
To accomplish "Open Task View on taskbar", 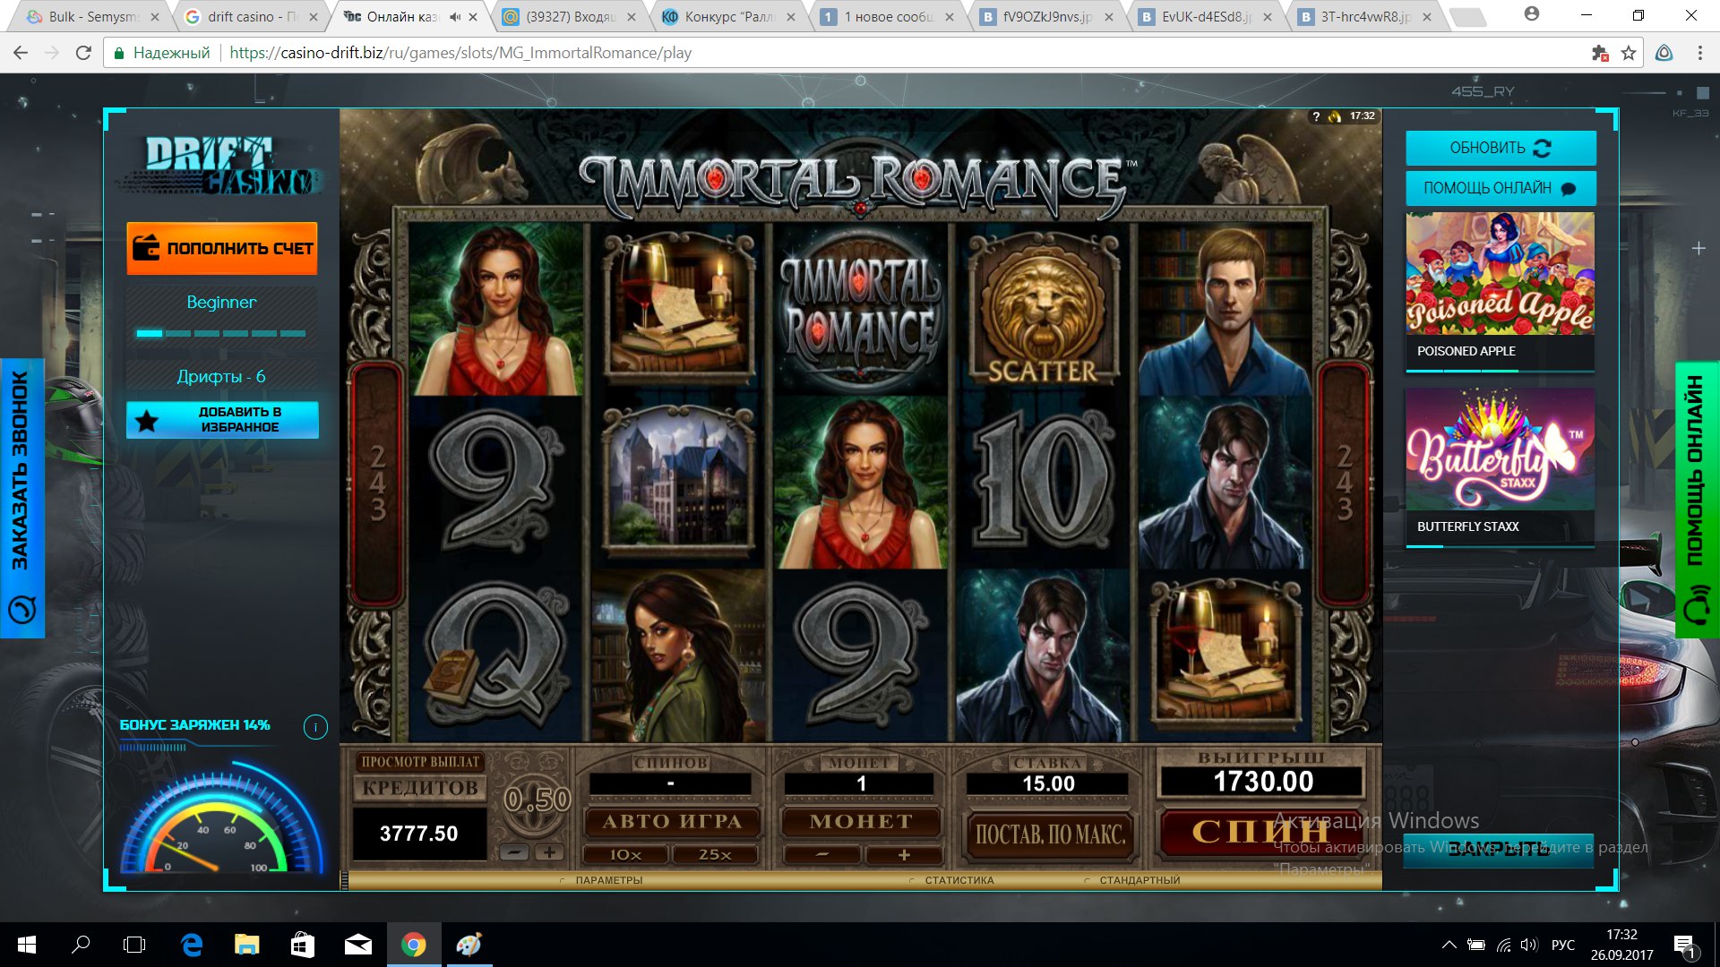I will (x=134, y=945).
